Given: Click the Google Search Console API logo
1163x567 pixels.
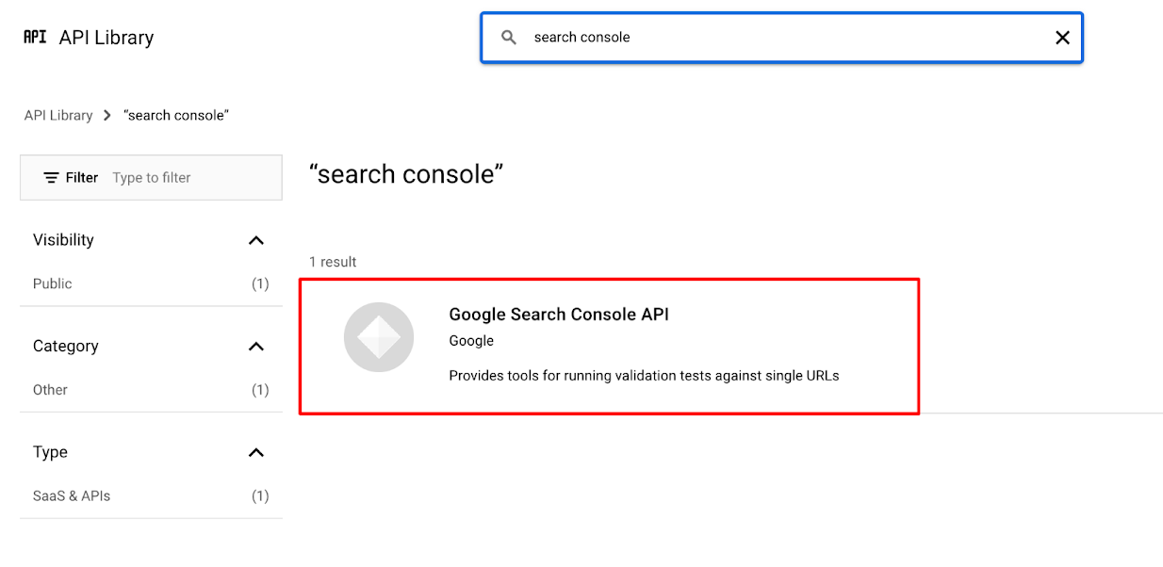Looking at the screenshot, I should (379, 337).
